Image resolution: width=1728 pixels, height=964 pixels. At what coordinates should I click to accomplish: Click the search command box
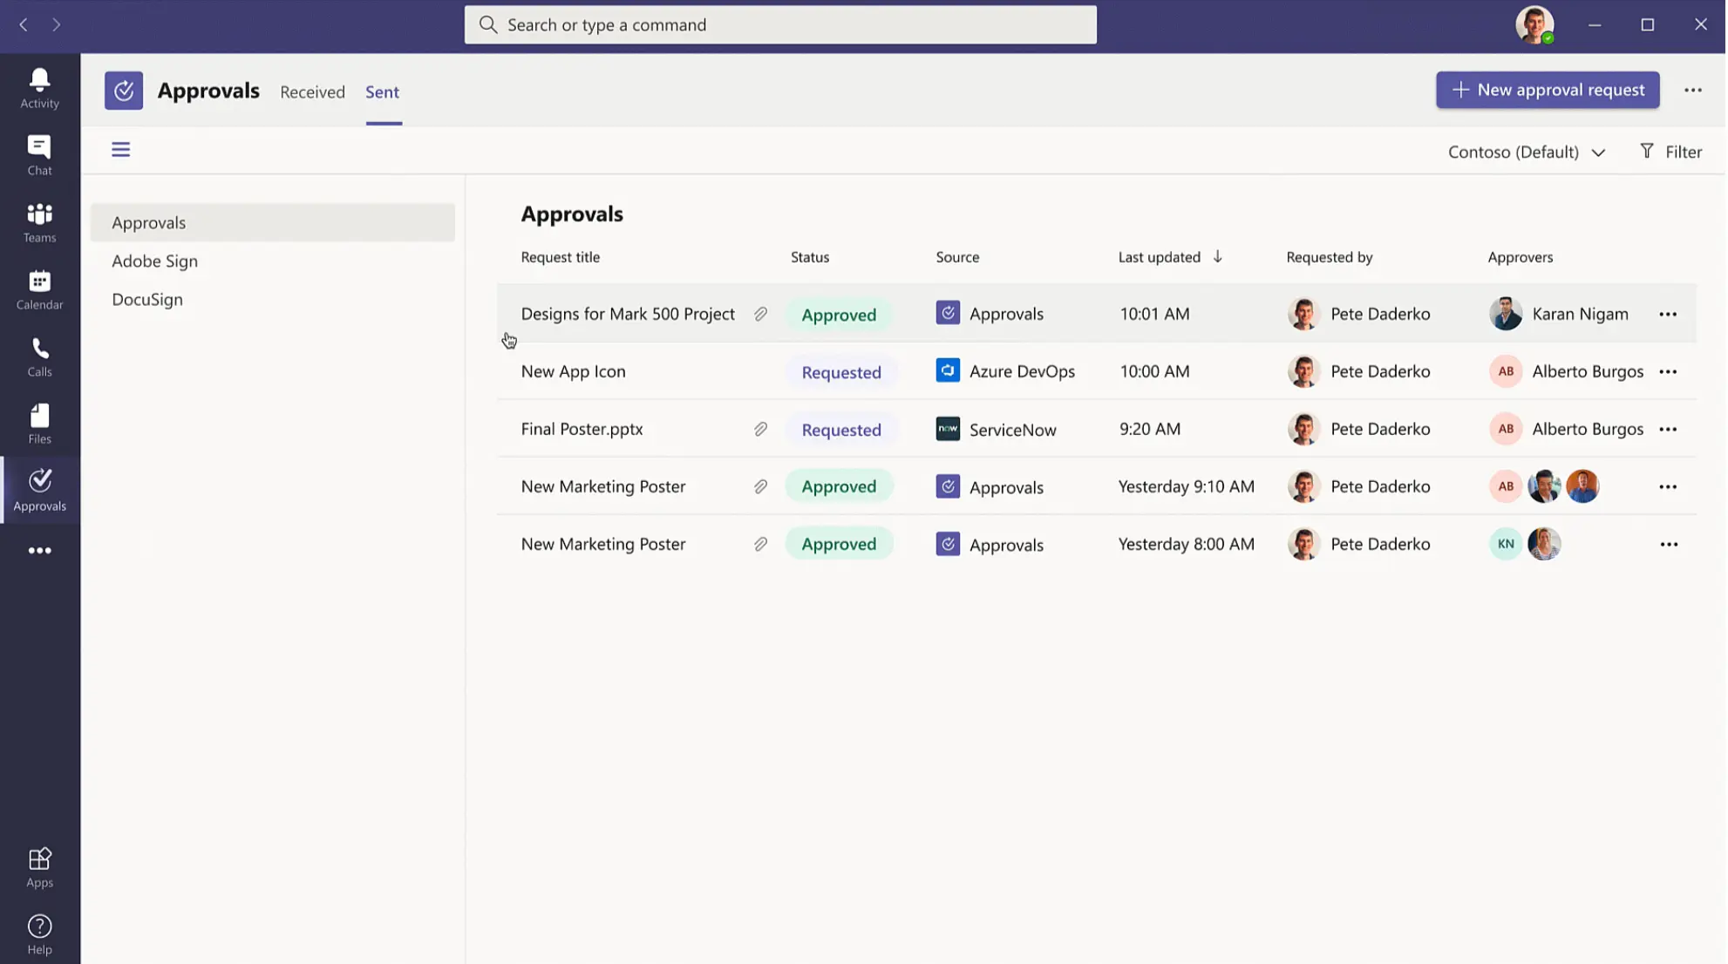coord(780,24)
